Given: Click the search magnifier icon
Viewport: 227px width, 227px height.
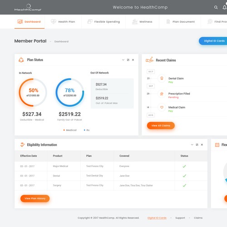Looking at the screenshot, I should click(216, 7).
